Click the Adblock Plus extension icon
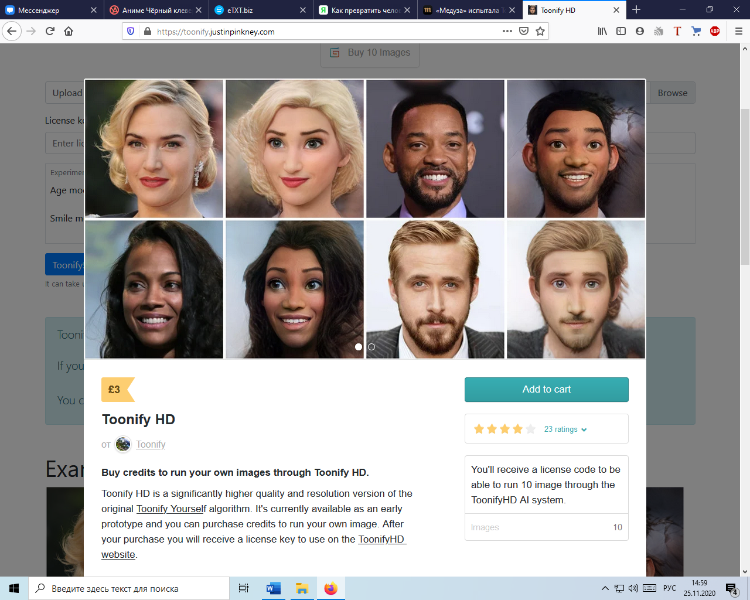750x600 pixels. pyautogui.click(x=715, y=32)
